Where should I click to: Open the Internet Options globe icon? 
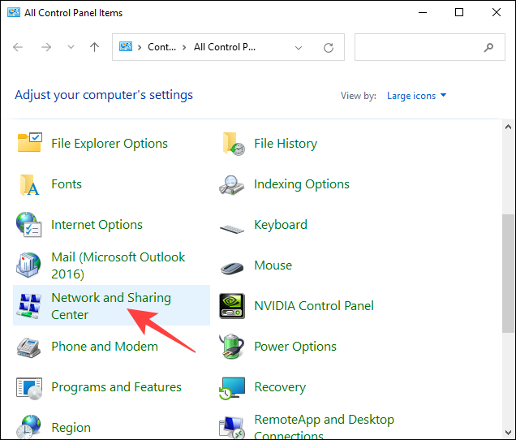tap(30, 225)
